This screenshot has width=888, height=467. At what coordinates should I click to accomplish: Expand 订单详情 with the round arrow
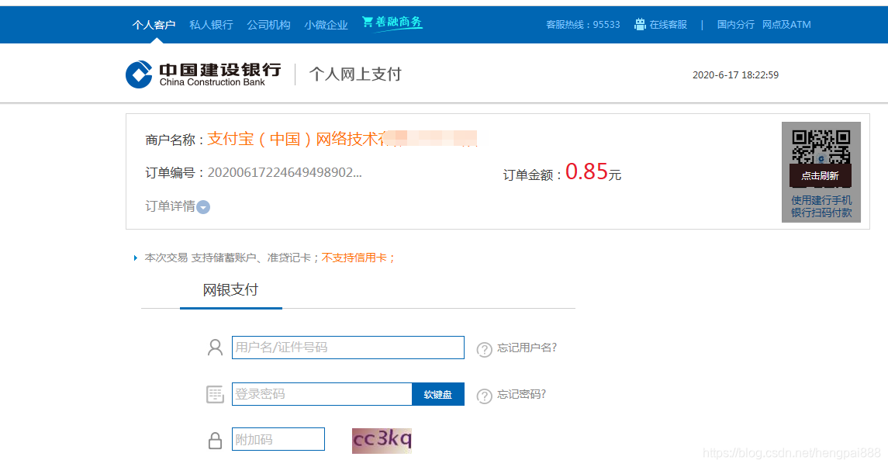[x=203, y=207]
